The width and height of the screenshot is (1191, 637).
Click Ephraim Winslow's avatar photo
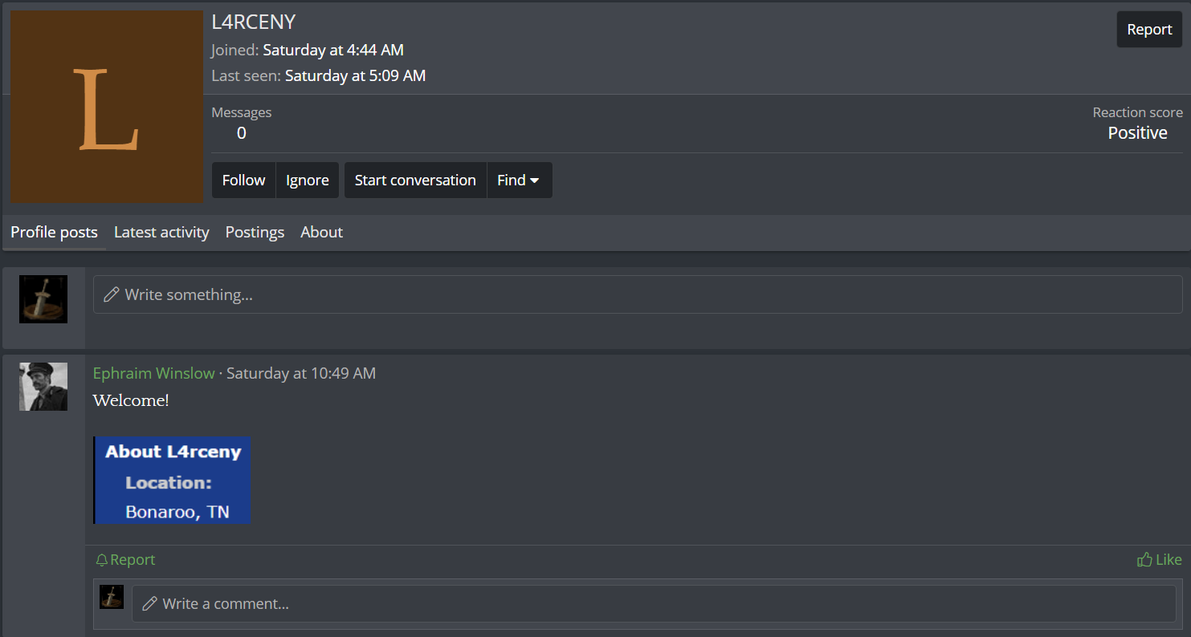43,387
